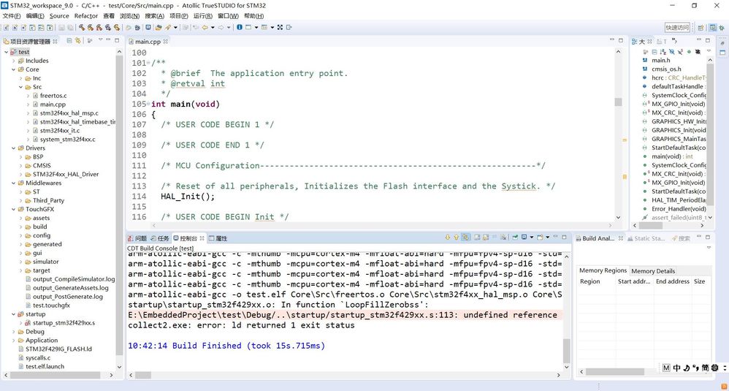The image size is (729, 391).
Task: Click the console scroll-up arrow icon
Action: 456,238
